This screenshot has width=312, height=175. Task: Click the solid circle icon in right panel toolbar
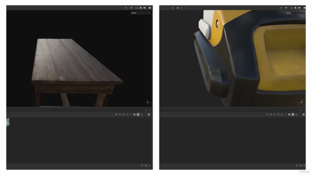(x=289, y=115)
